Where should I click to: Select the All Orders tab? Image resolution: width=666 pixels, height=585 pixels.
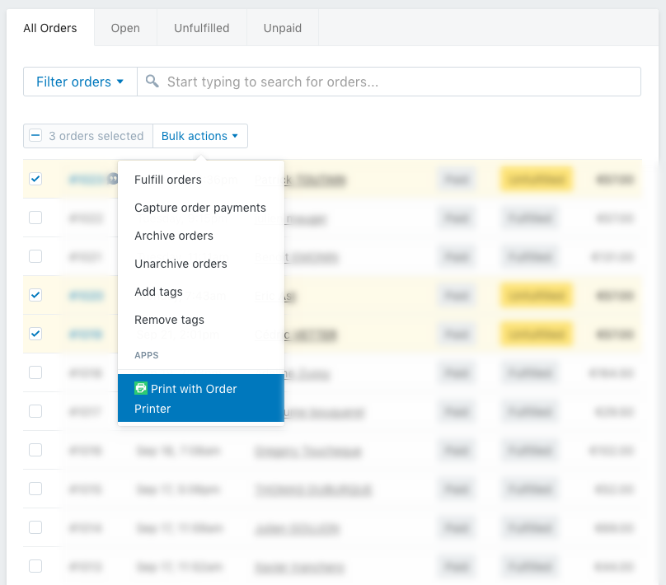tap(50, 28)
